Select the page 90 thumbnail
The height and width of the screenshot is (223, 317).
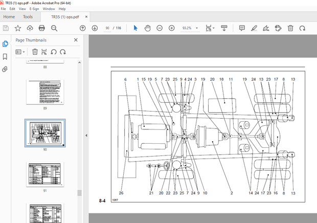45,133
